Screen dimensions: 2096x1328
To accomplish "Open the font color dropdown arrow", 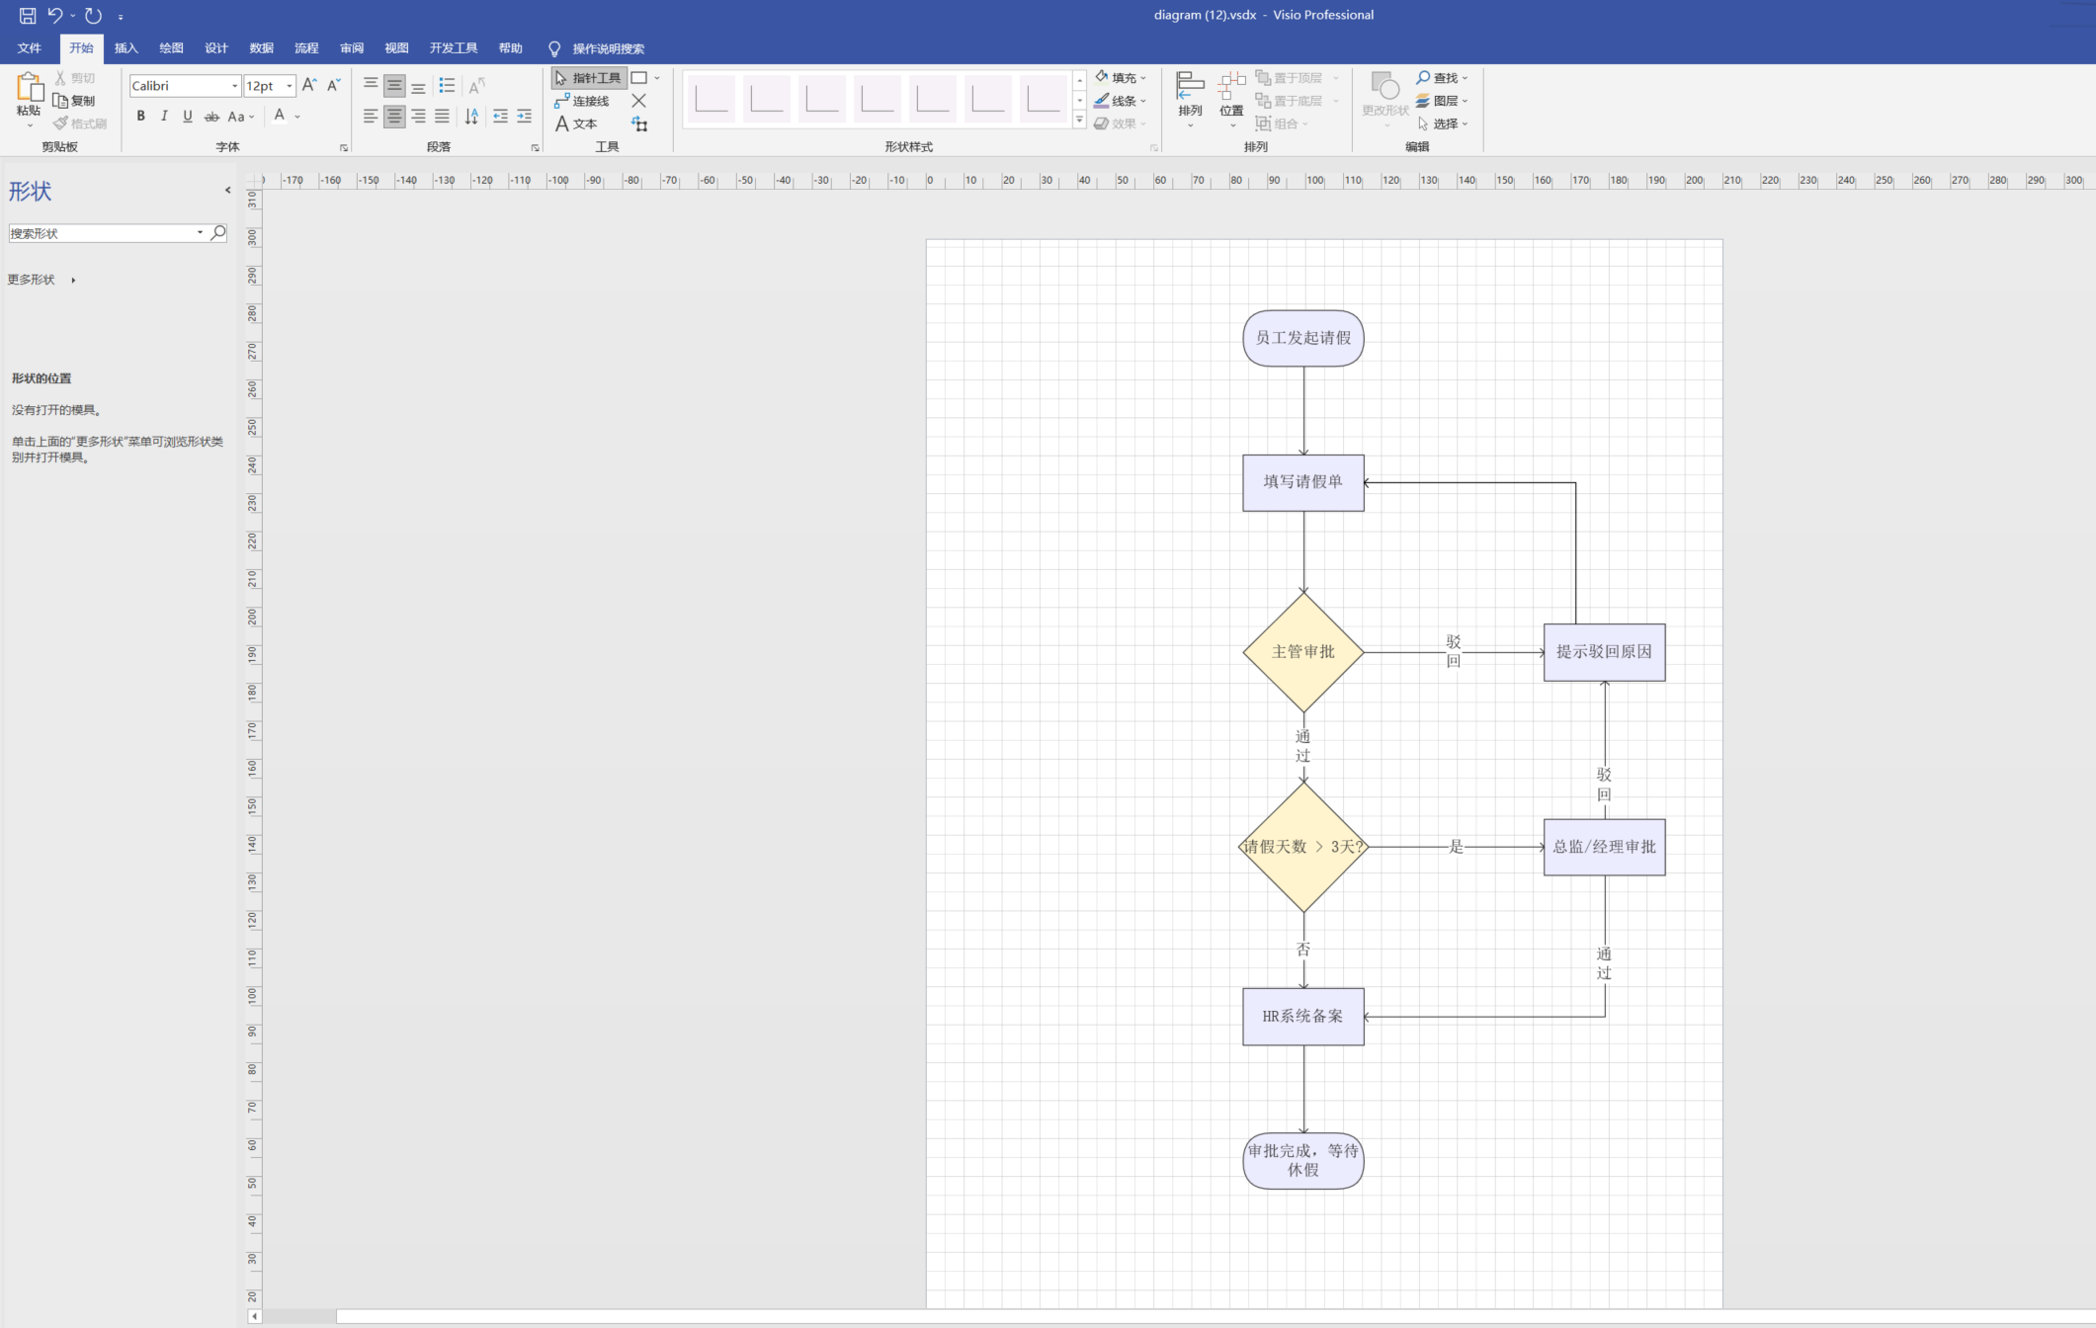I will (297, 117).
